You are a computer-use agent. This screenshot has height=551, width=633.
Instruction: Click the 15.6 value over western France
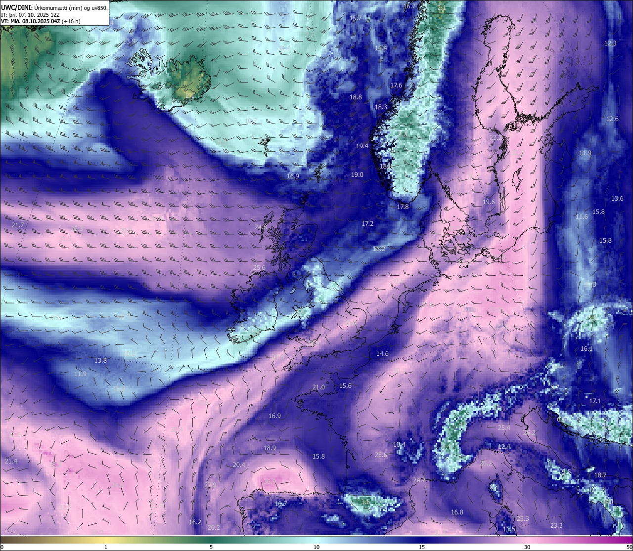tap(345, 386)
